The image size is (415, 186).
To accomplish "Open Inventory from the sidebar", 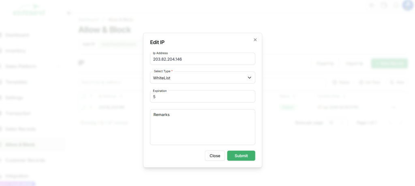I will pyautogui.click(x=15, y=51).
